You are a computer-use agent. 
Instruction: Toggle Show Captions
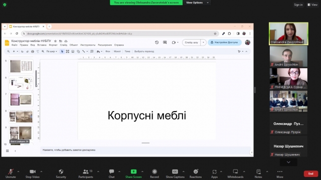tap(175, 171)
